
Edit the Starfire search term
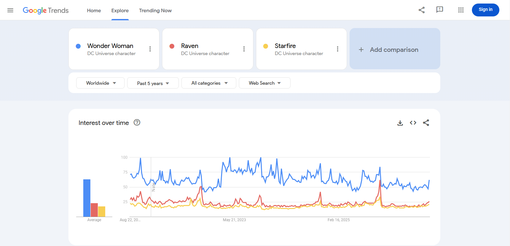(285, 46)
